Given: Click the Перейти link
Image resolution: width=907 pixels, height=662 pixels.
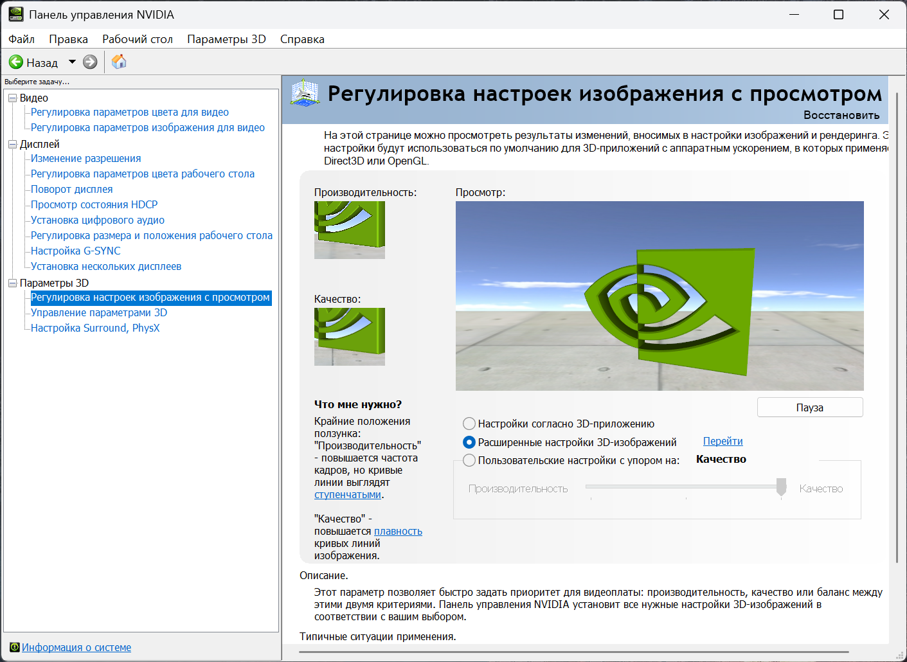Looking at the screenshot, I should 723,441.
